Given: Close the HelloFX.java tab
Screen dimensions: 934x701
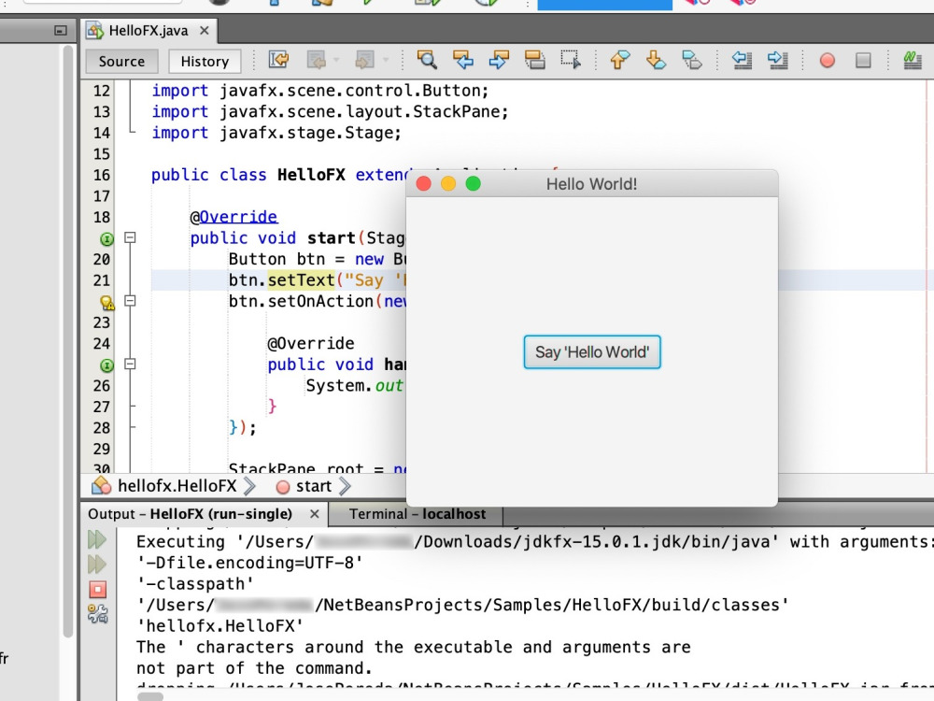Looking at the screenshot, I should 205,31.
